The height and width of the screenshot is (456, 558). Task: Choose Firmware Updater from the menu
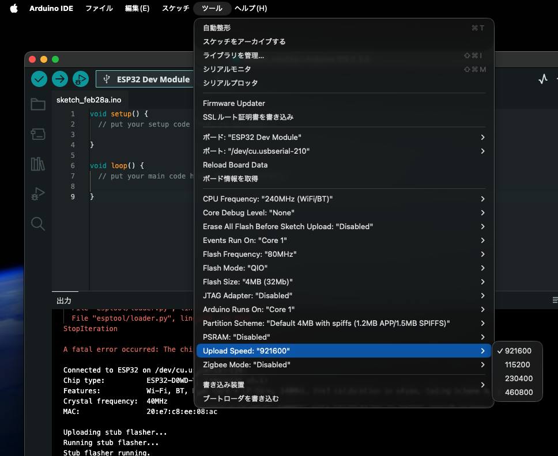[x=234, y=103]
